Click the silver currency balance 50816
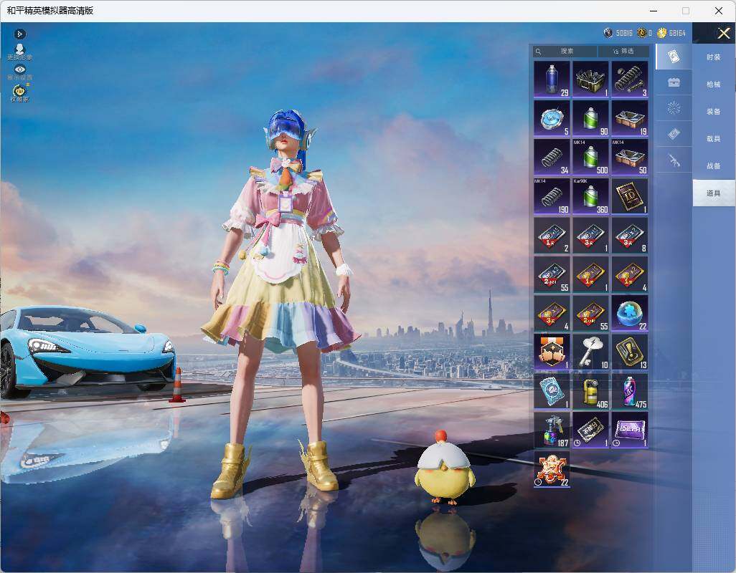736x573 pixels. (618, 33)
